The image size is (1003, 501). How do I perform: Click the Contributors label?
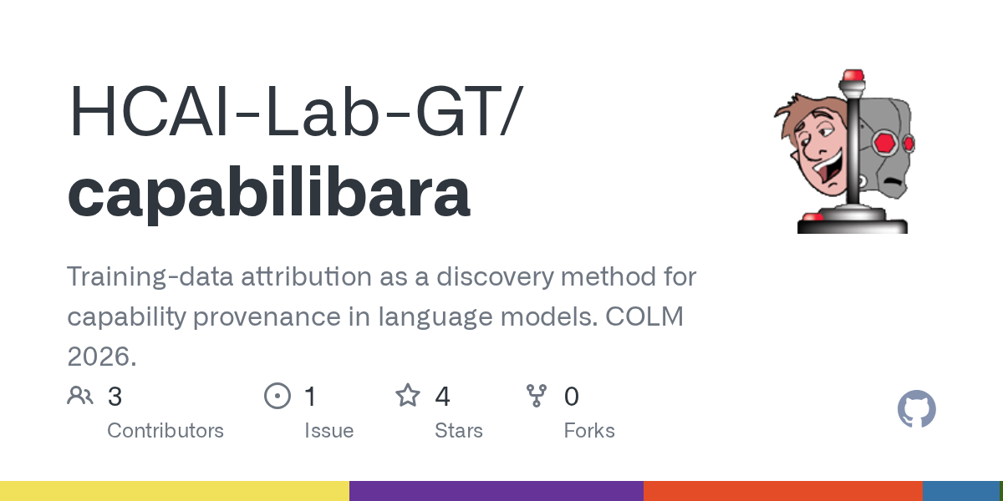point(165,431)
